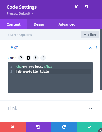Open the Preset: Default dropdown
102x132 pixels.
(x=20, y=14)
